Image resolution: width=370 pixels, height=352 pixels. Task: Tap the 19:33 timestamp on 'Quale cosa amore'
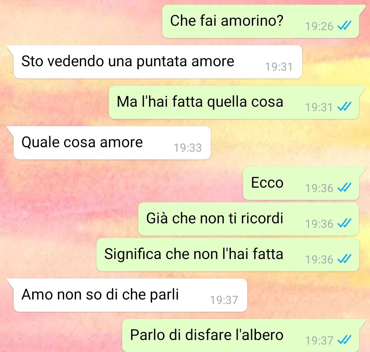click(x=188, y=148)
